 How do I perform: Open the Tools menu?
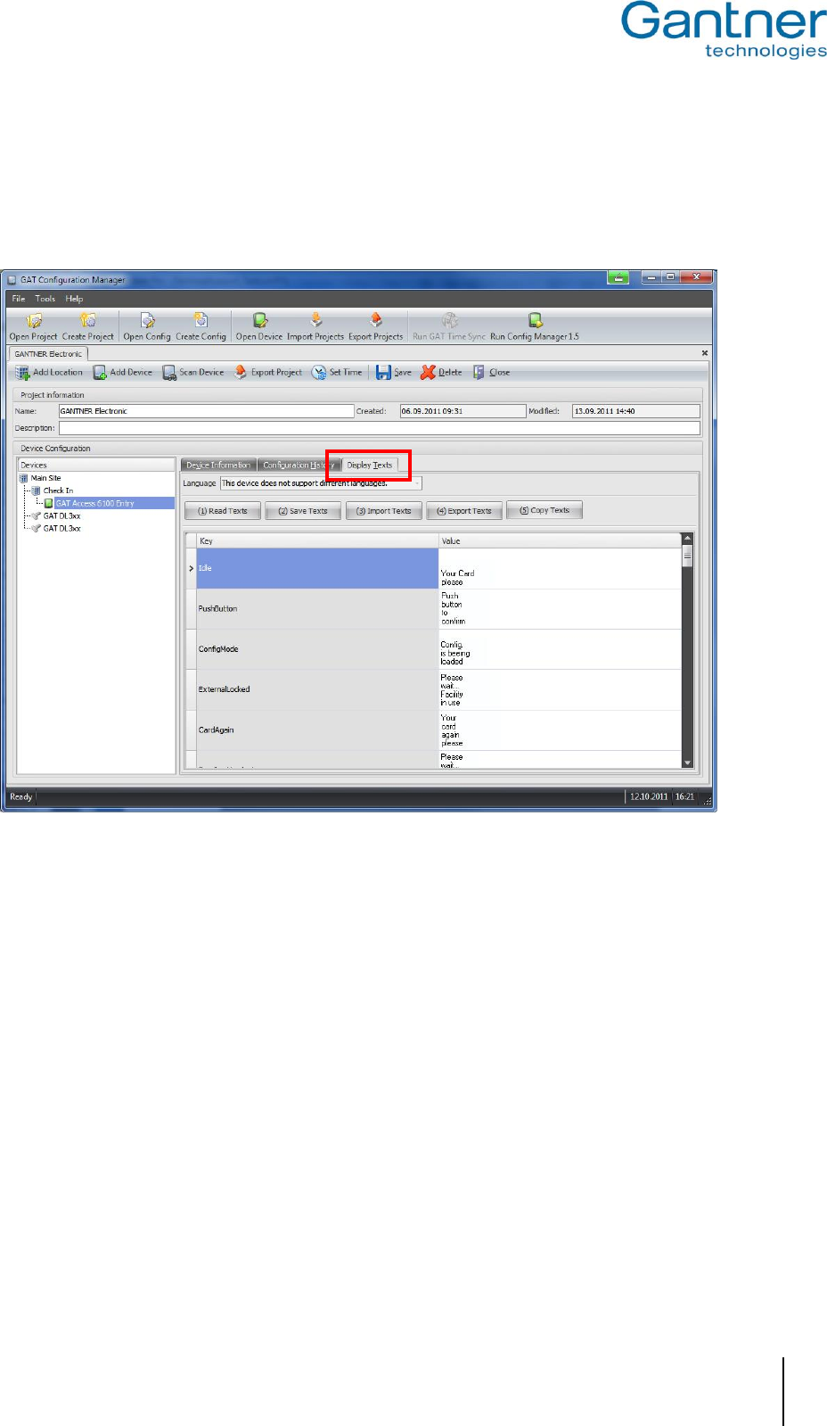(45, 299)
